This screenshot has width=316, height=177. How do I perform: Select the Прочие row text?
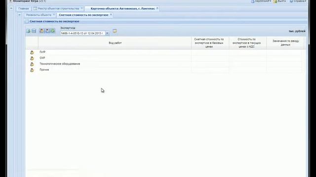pyautogui.click(x=44, y=70)
